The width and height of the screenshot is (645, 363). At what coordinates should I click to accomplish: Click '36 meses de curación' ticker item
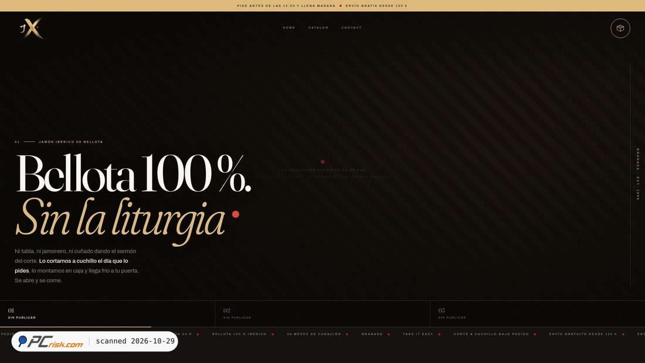pyautogui.click(x=314, y=334)
